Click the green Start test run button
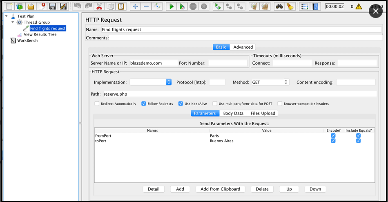388x202 pixels. [x=172, y=7]
